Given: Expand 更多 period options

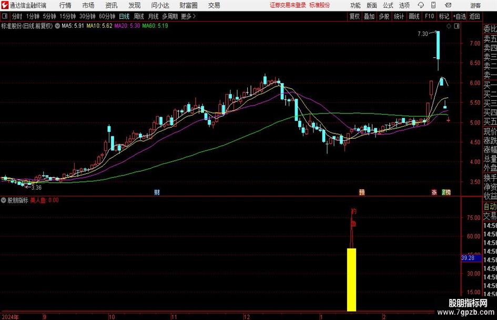Looking at the screenshot, I should (189, 16).
